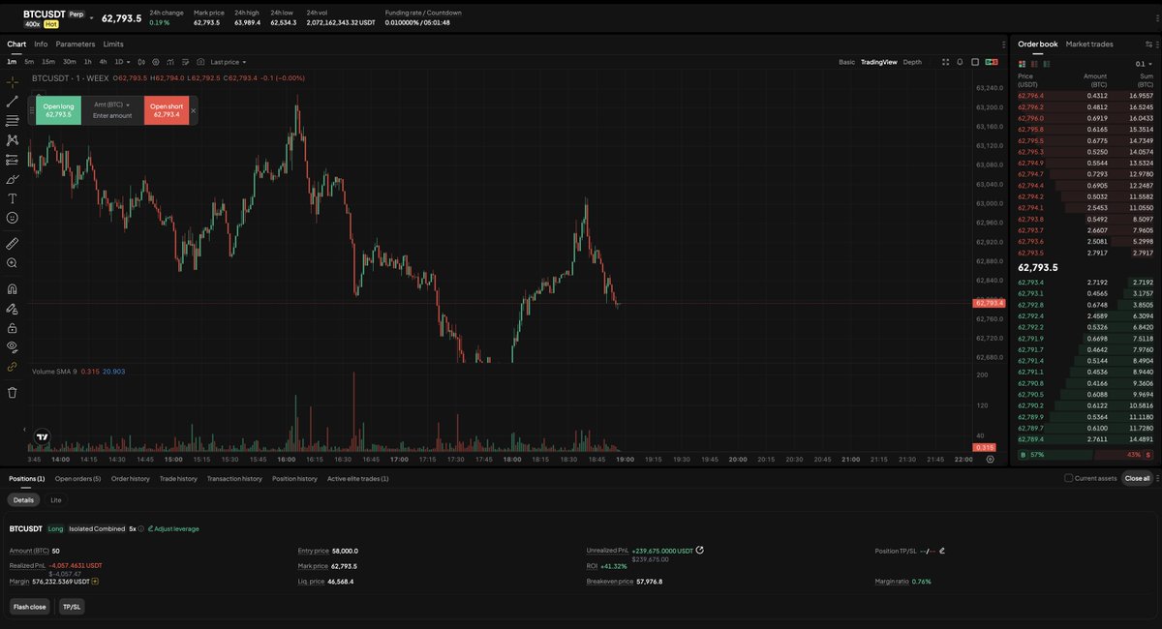Click the Enter amount input field

[x=112, y=116]
